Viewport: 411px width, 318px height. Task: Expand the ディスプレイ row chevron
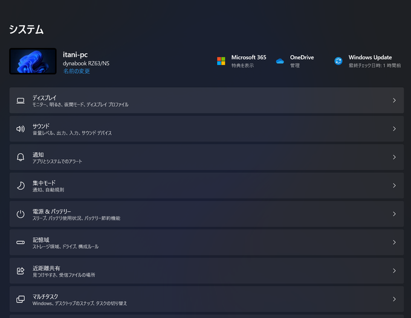pyautogui.click(x=394, y=101)
